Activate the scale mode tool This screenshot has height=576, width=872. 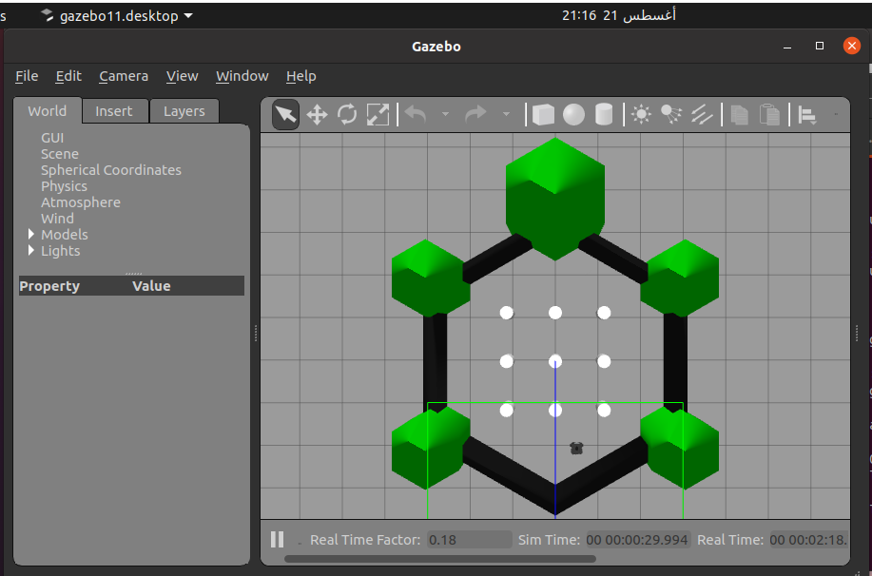378,114
